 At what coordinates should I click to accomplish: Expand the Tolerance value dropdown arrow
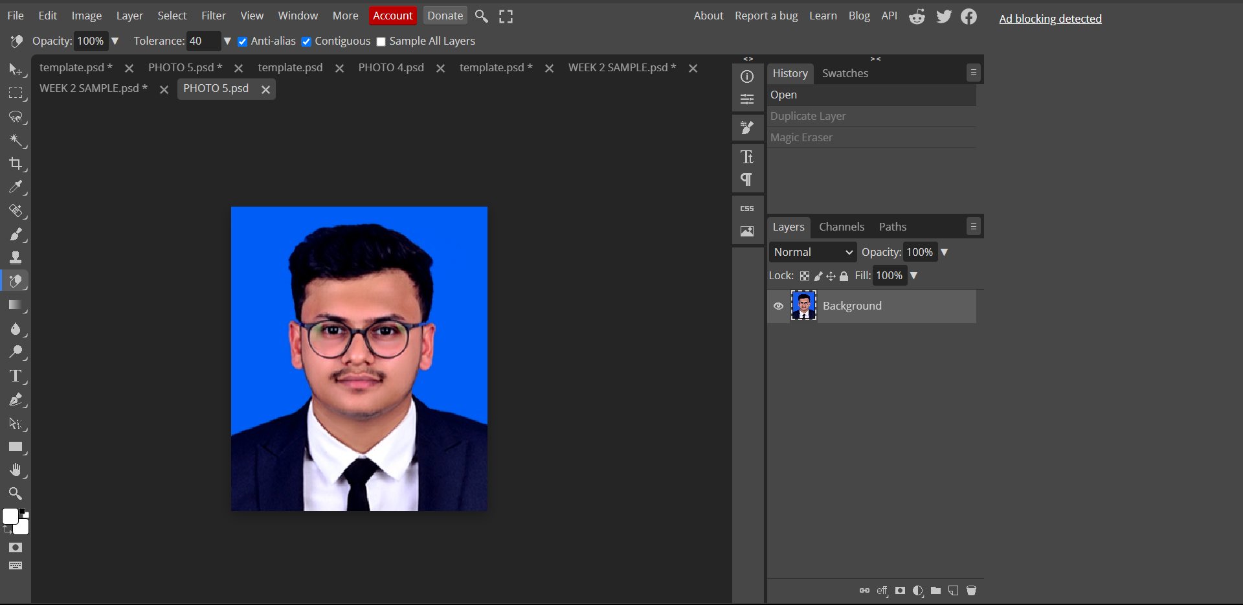pos(227,41)
